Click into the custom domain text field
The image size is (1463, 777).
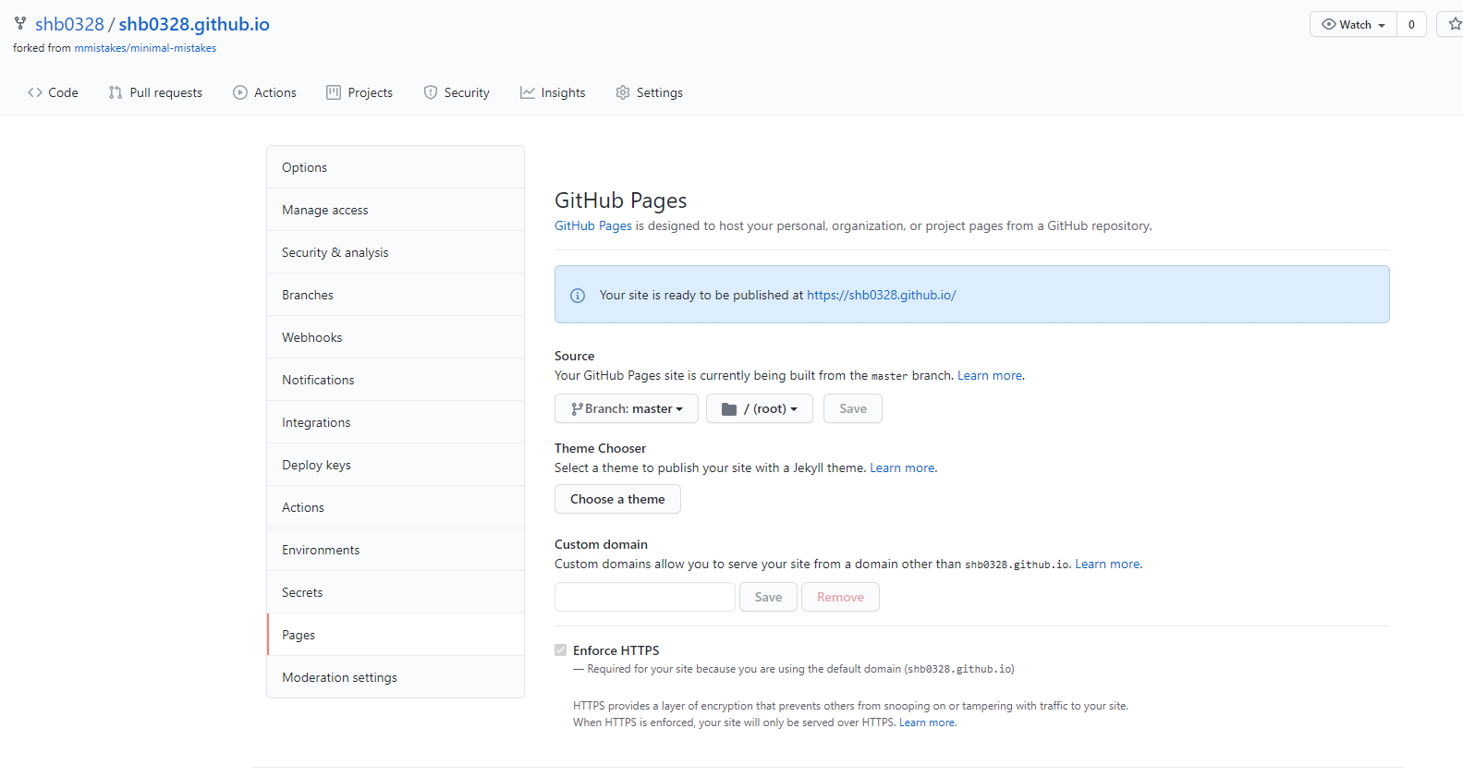[645, 597]
